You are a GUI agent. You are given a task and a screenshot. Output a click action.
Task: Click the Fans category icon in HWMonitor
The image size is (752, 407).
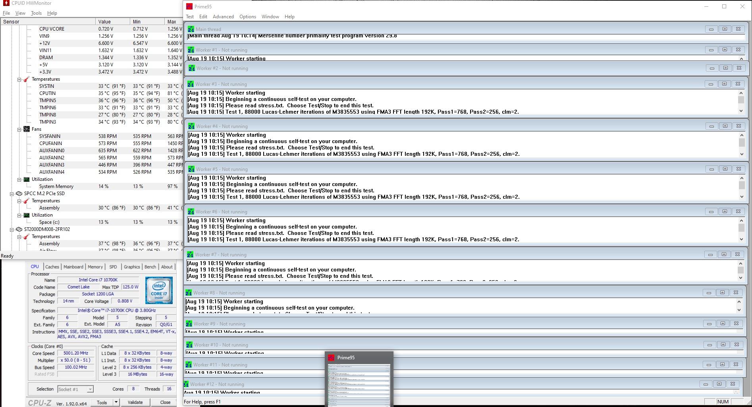(x=27, y=129)
